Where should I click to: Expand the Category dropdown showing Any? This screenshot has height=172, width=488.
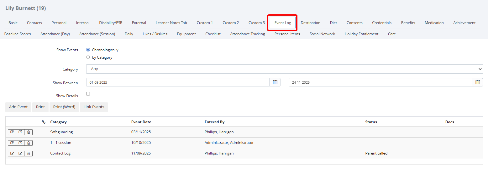point(285,69)
